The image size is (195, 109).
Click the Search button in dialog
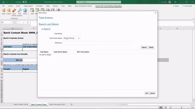[144, 47]
